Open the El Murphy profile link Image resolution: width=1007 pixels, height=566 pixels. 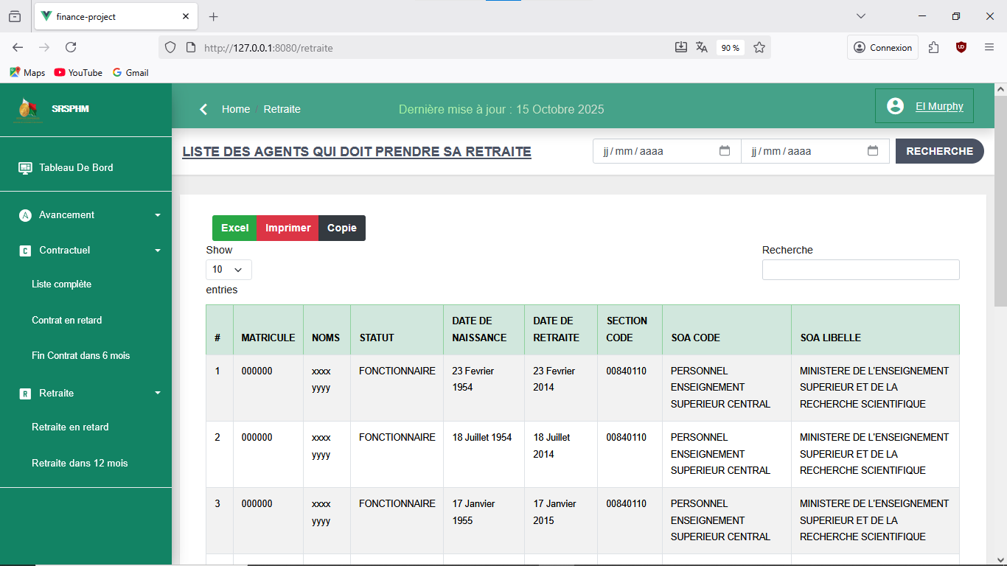click(x=939, y=106)
